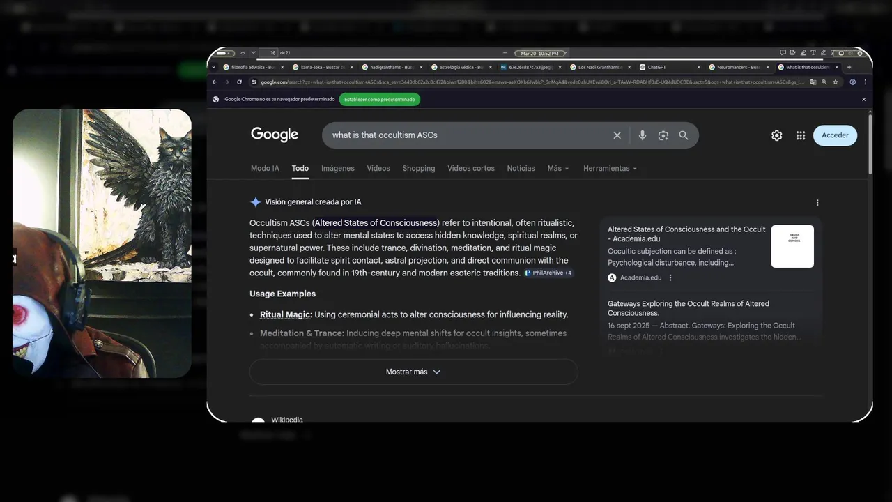Open the Google apps grid

pos(801,135)
